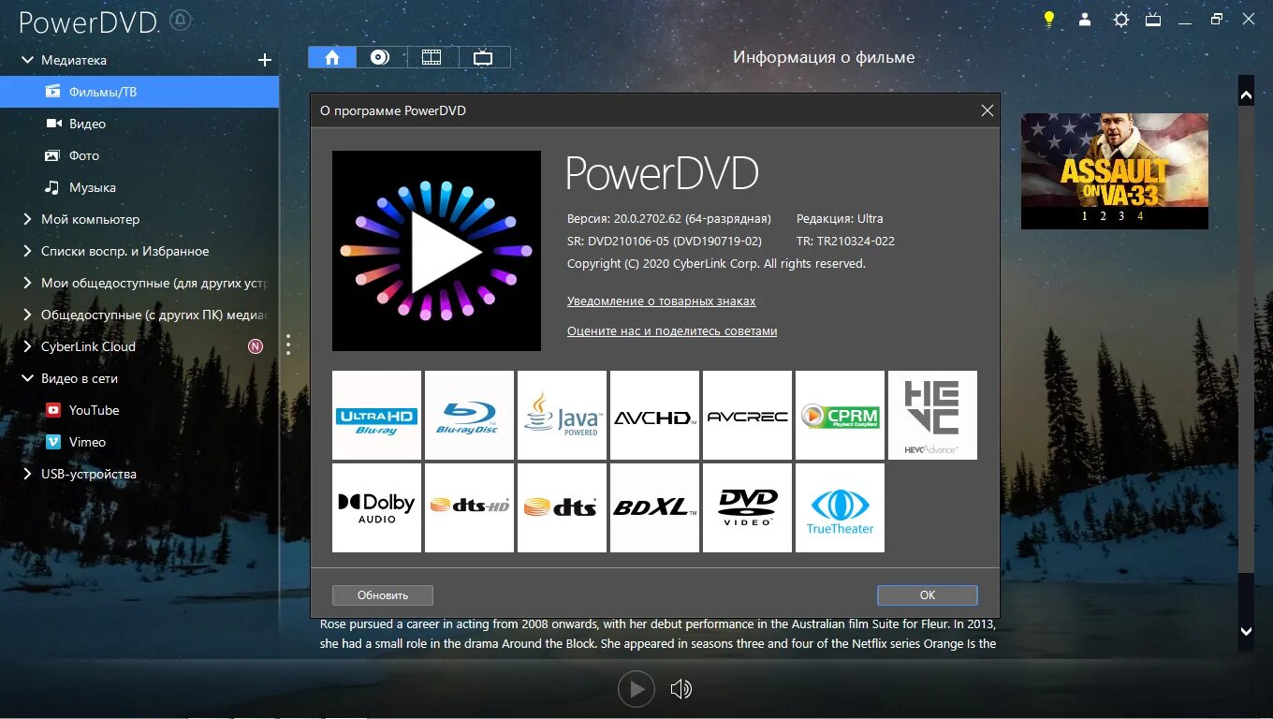
Task: Click the plain dts logo
Action: point(562,507)
